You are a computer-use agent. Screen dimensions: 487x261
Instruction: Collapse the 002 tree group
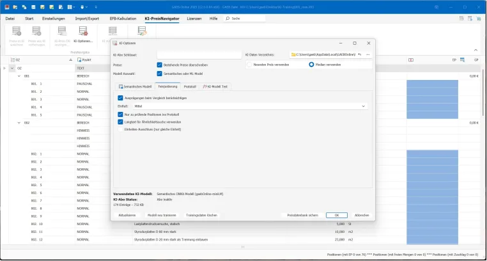19,123
